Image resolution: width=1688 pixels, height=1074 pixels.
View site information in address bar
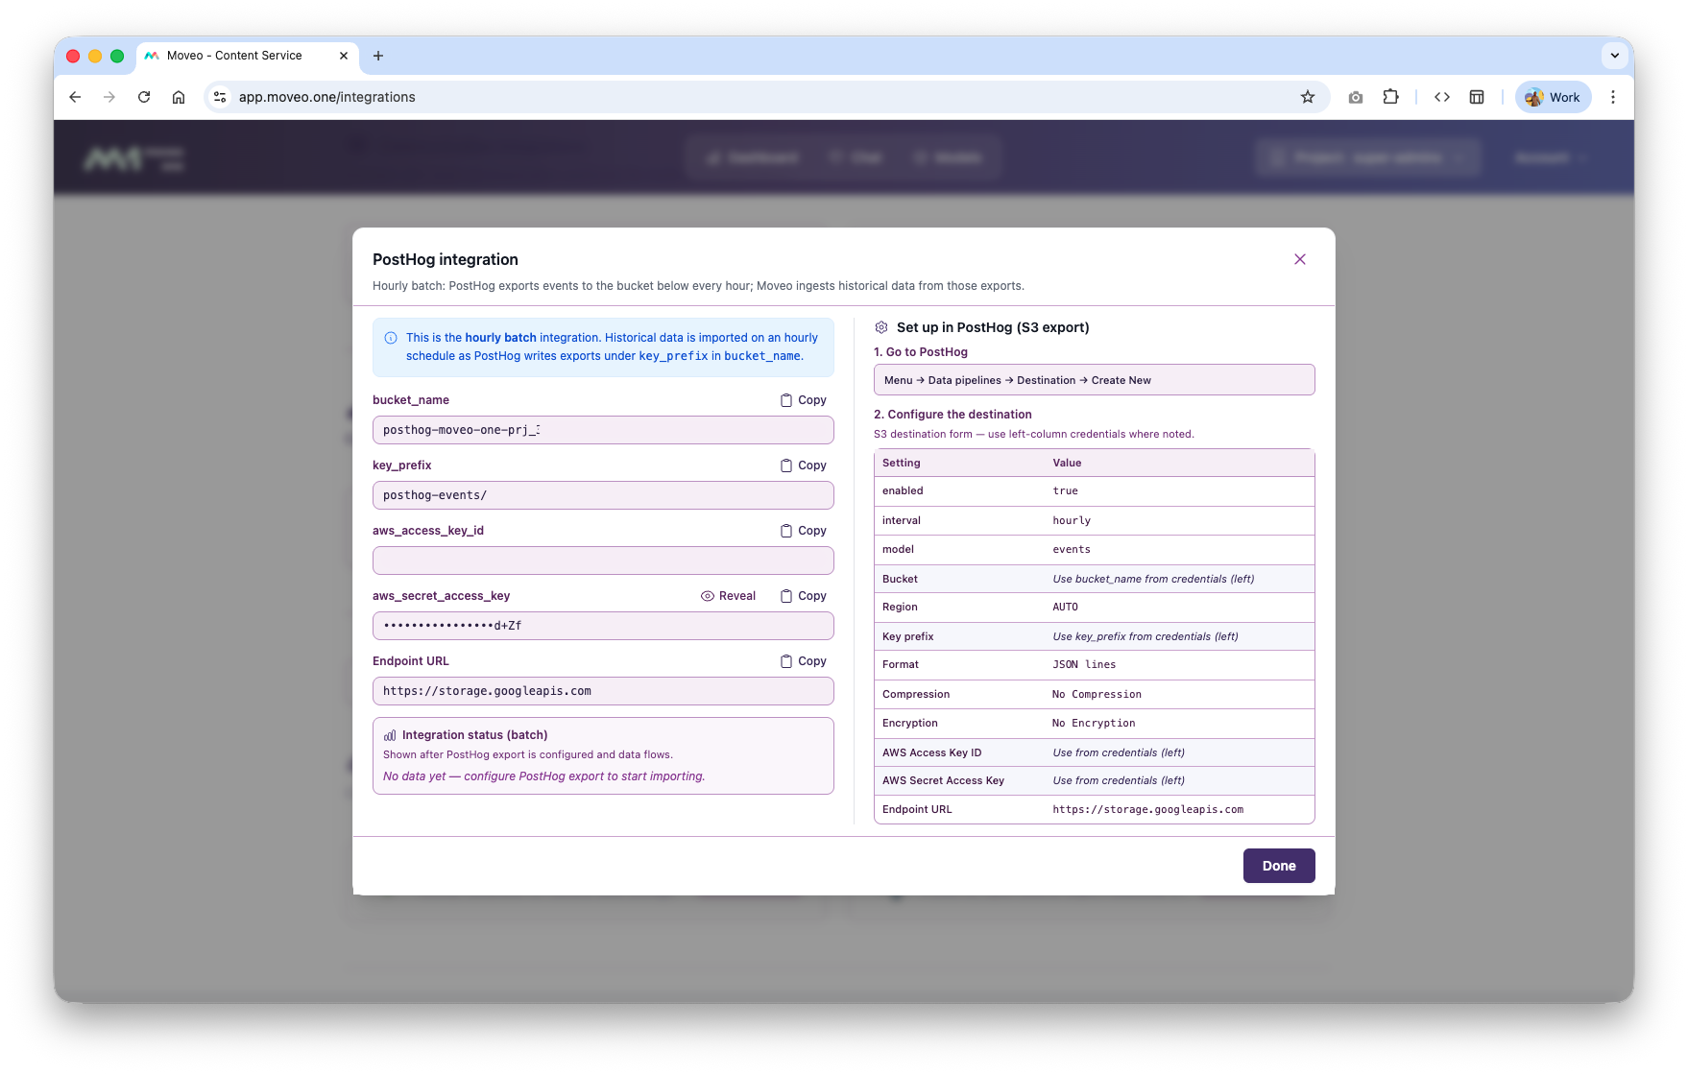[x=220, y=97]
